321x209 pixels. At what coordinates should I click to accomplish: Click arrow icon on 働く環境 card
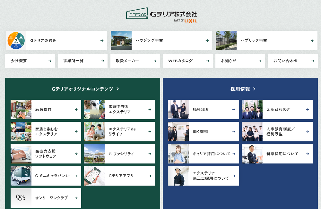coord(234,132)
